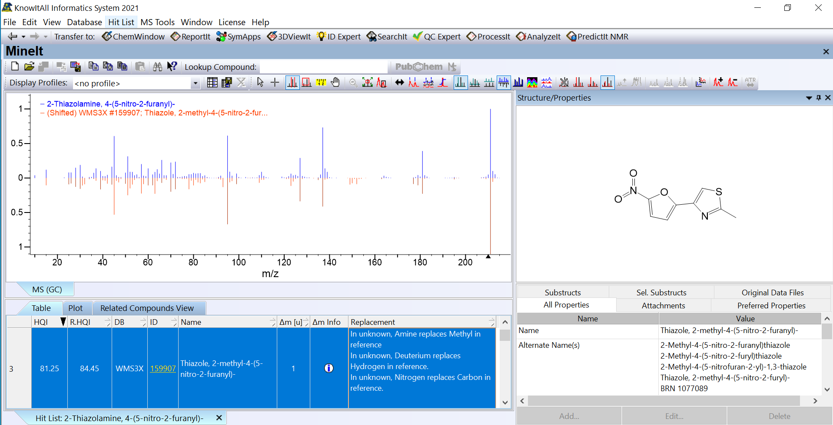Click in the Lookup Compound input field
The image size is (833, 425).
tap(323, 67)
